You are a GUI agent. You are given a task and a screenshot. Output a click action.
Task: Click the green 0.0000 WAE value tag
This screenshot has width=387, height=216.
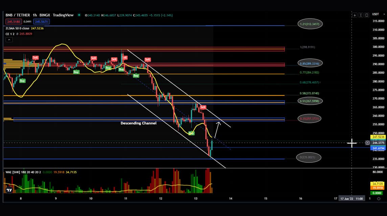(x=377, y=193)
